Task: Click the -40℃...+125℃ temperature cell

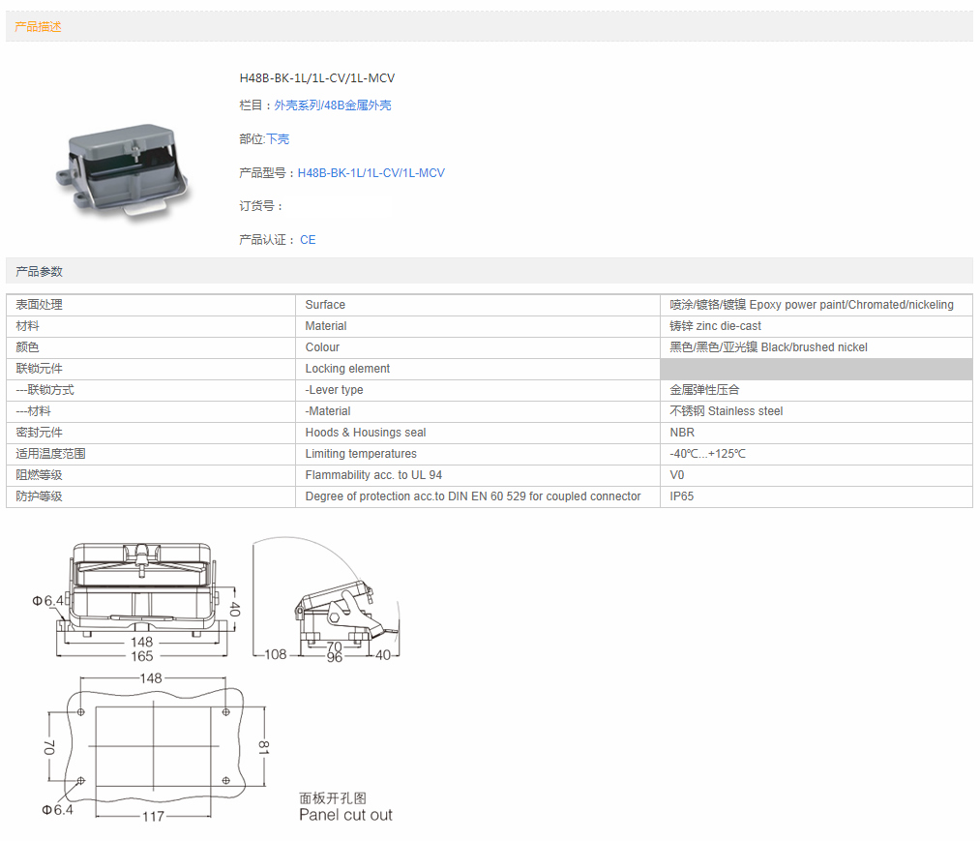Action: pos(707,454)
